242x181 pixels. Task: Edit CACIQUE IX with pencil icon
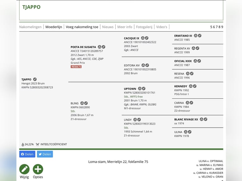pyautogui.click(x=147, y=38)
